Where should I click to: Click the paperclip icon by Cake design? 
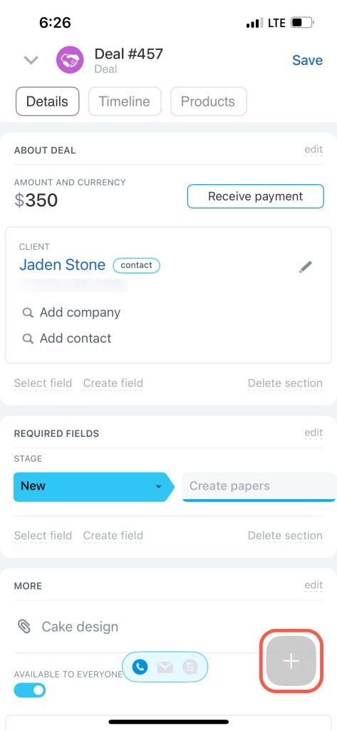[24, 626]
